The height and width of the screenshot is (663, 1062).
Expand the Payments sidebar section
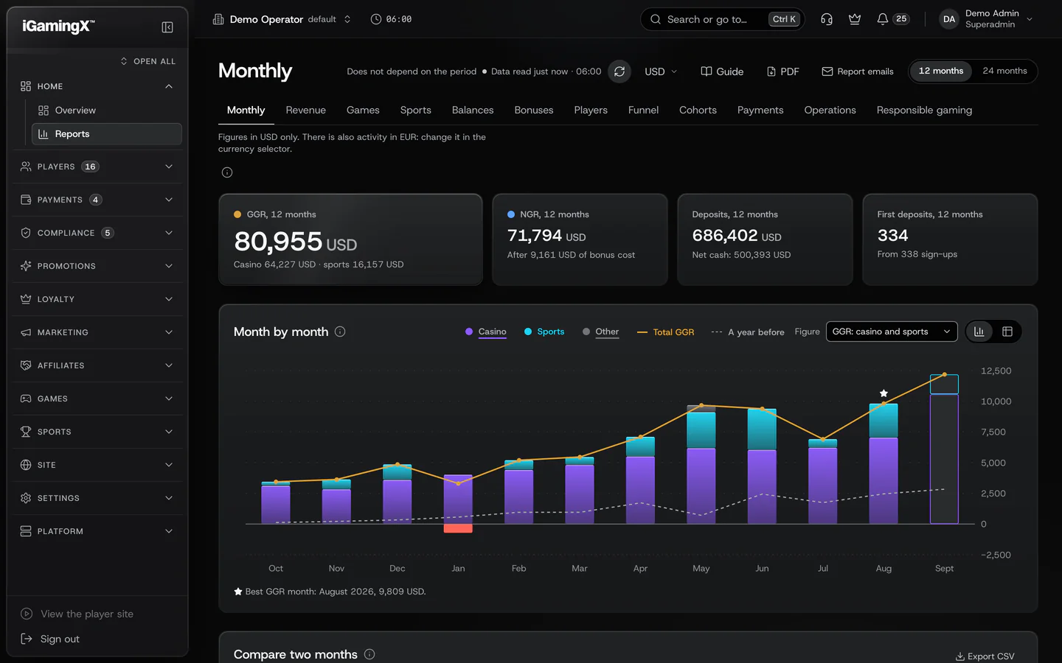[97, 200]
